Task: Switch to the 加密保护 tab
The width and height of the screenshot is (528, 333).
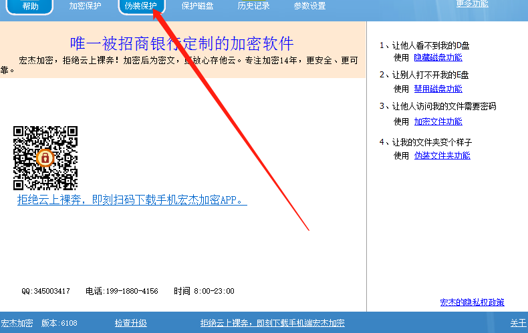Action: (x=85, y=6)
